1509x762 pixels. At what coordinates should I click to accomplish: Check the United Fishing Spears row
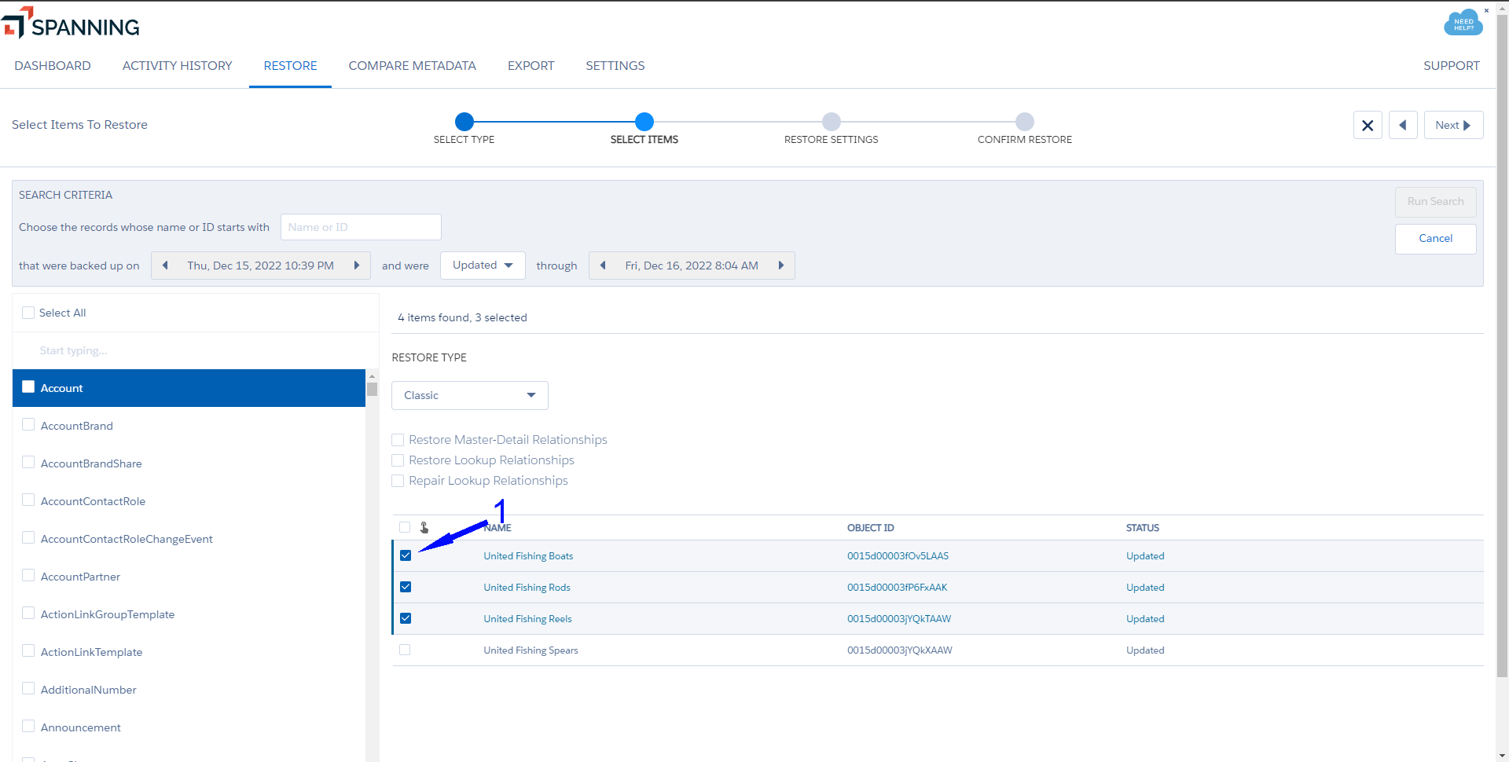pos(405,650)
